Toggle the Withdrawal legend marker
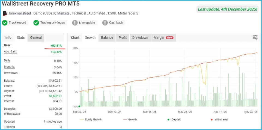262x130 pixels. coord(218,119)
